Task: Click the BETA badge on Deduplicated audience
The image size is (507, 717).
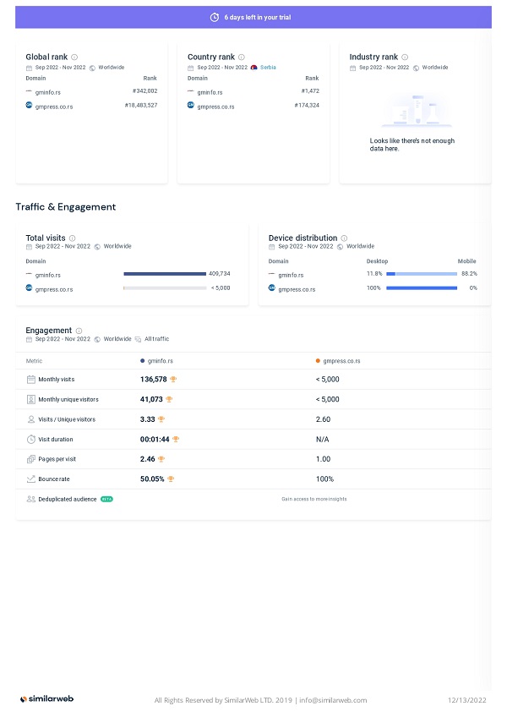Action: pyautogui.click(x=106, y=499)
